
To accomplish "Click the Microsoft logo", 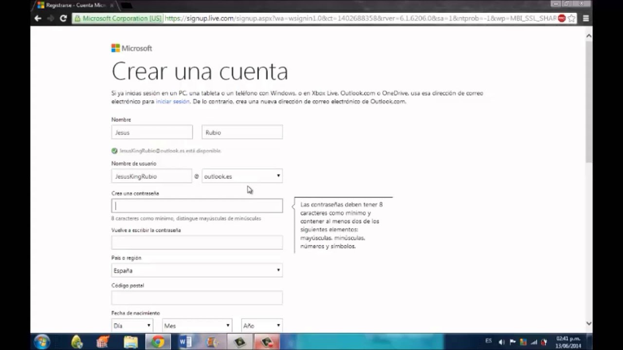I will (x=131, y=48).
